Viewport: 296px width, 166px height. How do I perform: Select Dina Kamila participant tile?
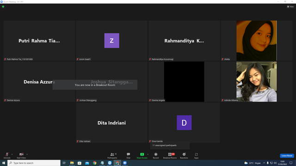(184, 123)
